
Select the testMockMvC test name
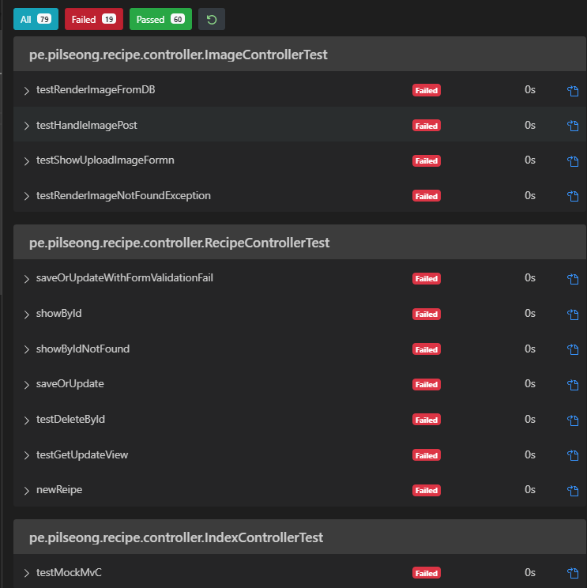pyautogui.click(x=69, y=573)
